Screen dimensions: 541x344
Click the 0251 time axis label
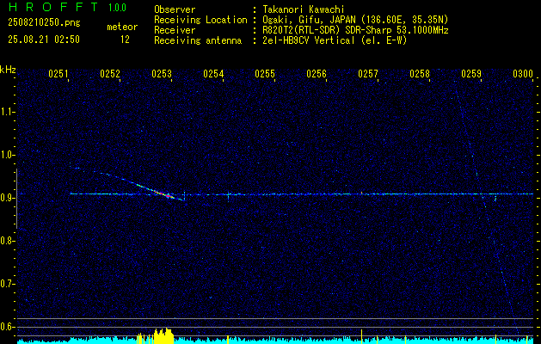tap(58, 74)
